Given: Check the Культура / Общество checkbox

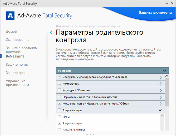Looking at the screenshot, I should (x=59, y=90).
